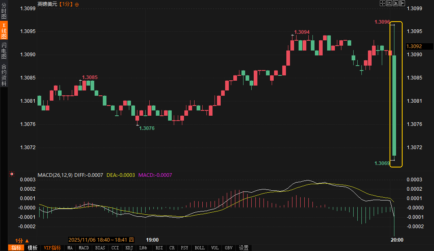Click the 19:00 time axis label
Image resolution: width=434 pixels, height=251 pixels.
click(152, 240)
